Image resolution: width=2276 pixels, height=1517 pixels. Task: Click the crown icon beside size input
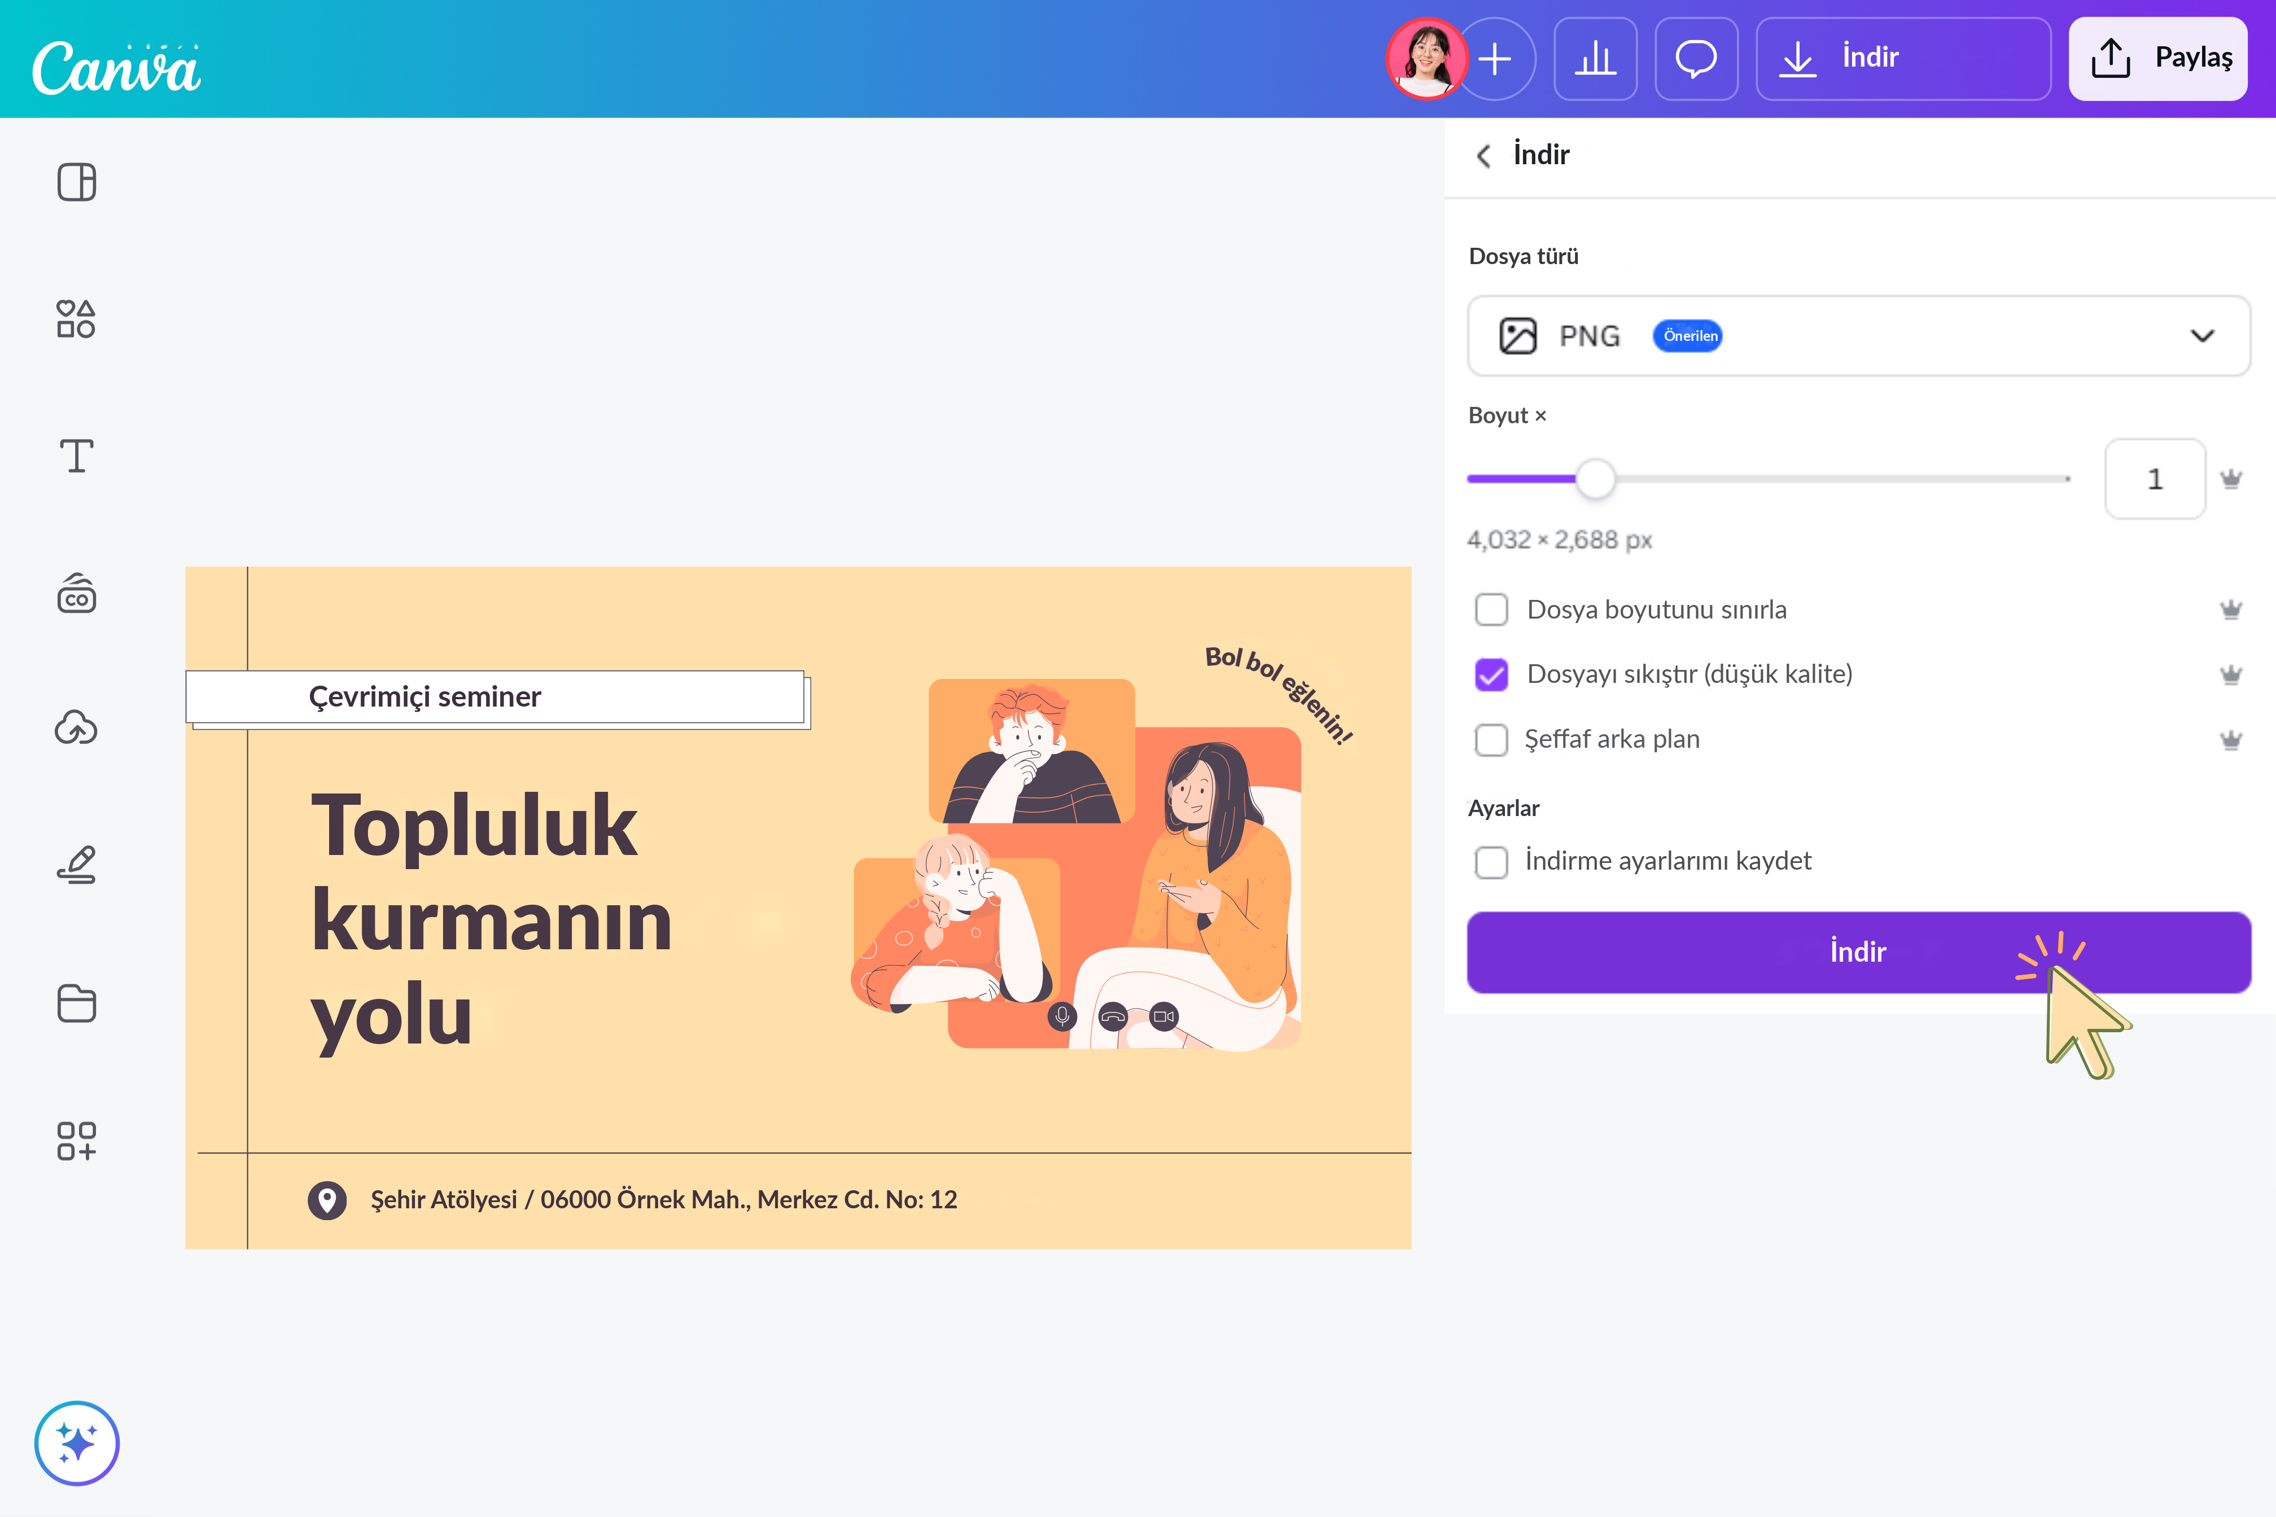[x=2231, y=479]
